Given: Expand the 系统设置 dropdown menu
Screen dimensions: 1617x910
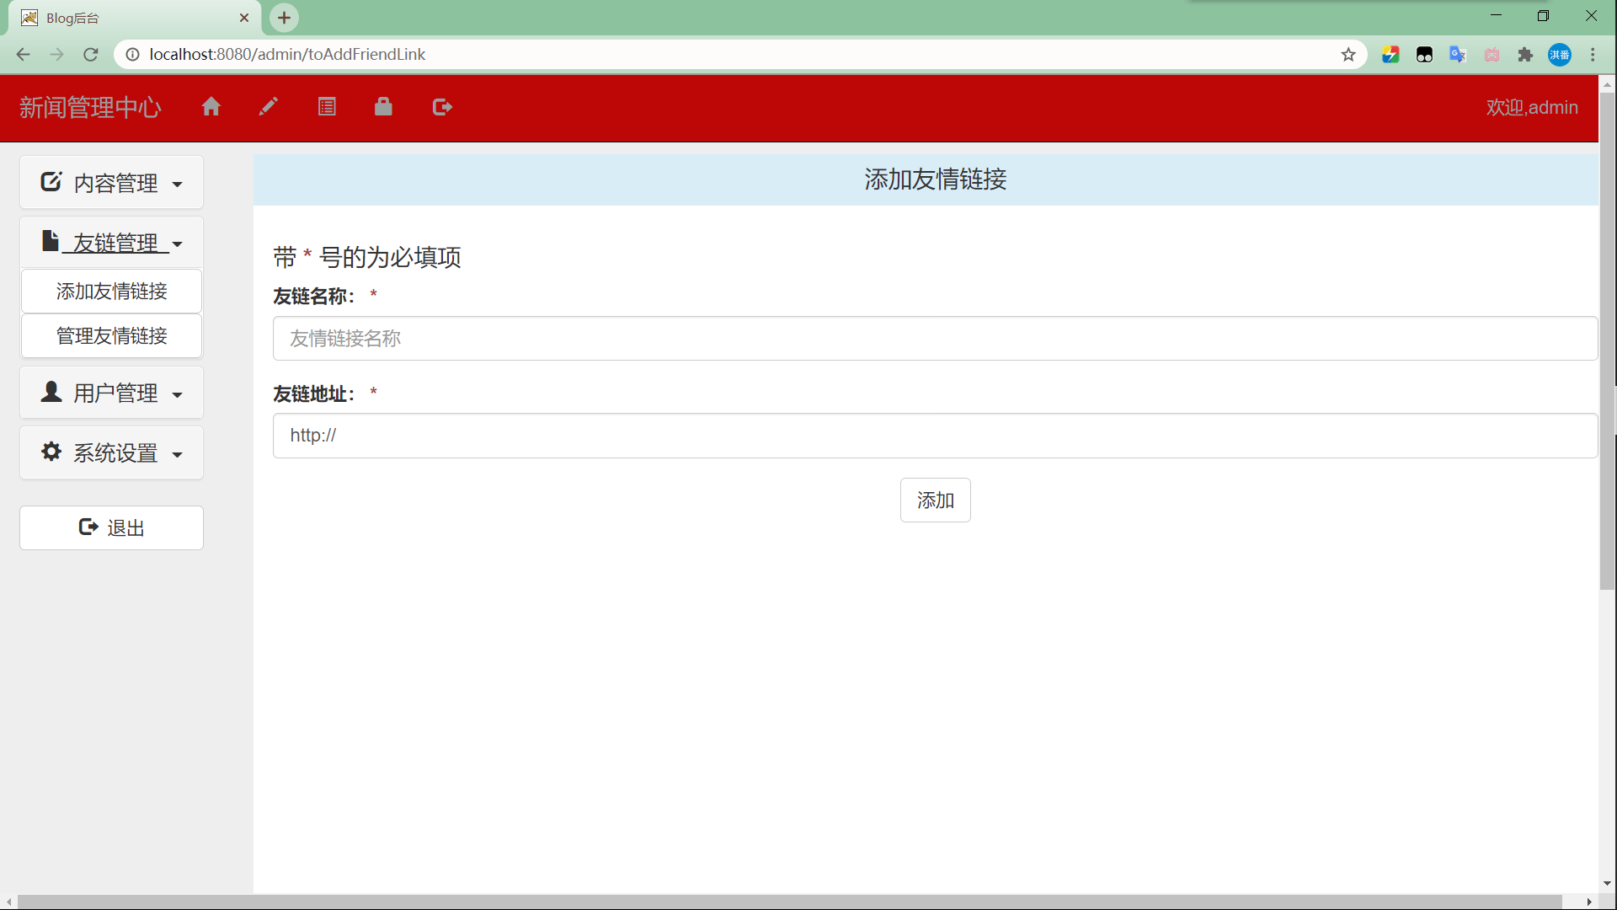Looking at the screenshot, I should point(111,452).
